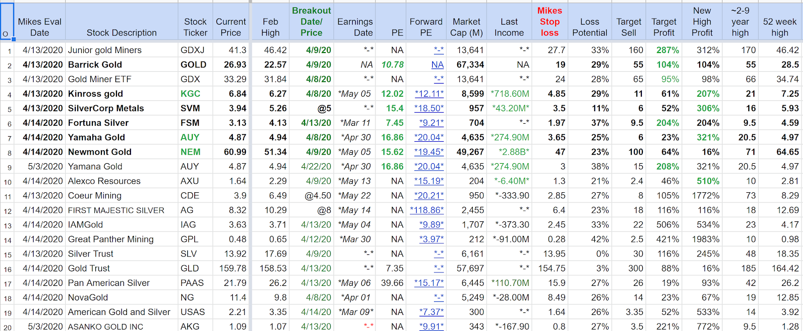Select the Gold Trust cell
803x331 pixels.
[x=121, y=268]
